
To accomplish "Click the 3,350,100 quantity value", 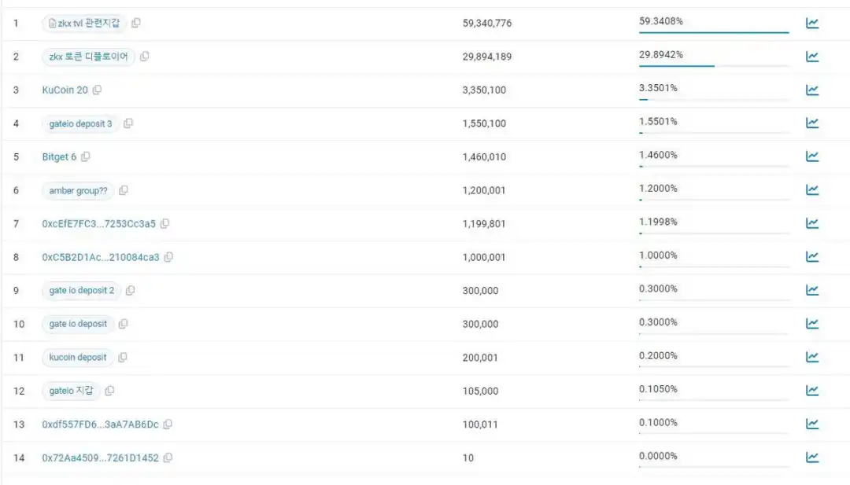I will (484, 90).
